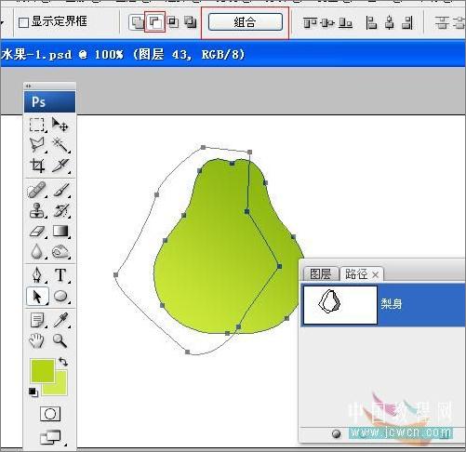Toggle subtract from shape area mode
Screen dimensions: 466x452
click(x=155, y=21)
